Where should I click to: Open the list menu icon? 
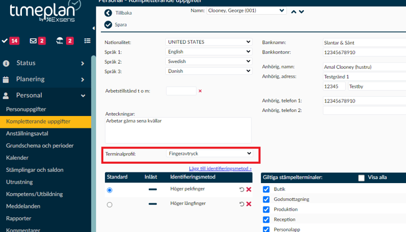87,41
